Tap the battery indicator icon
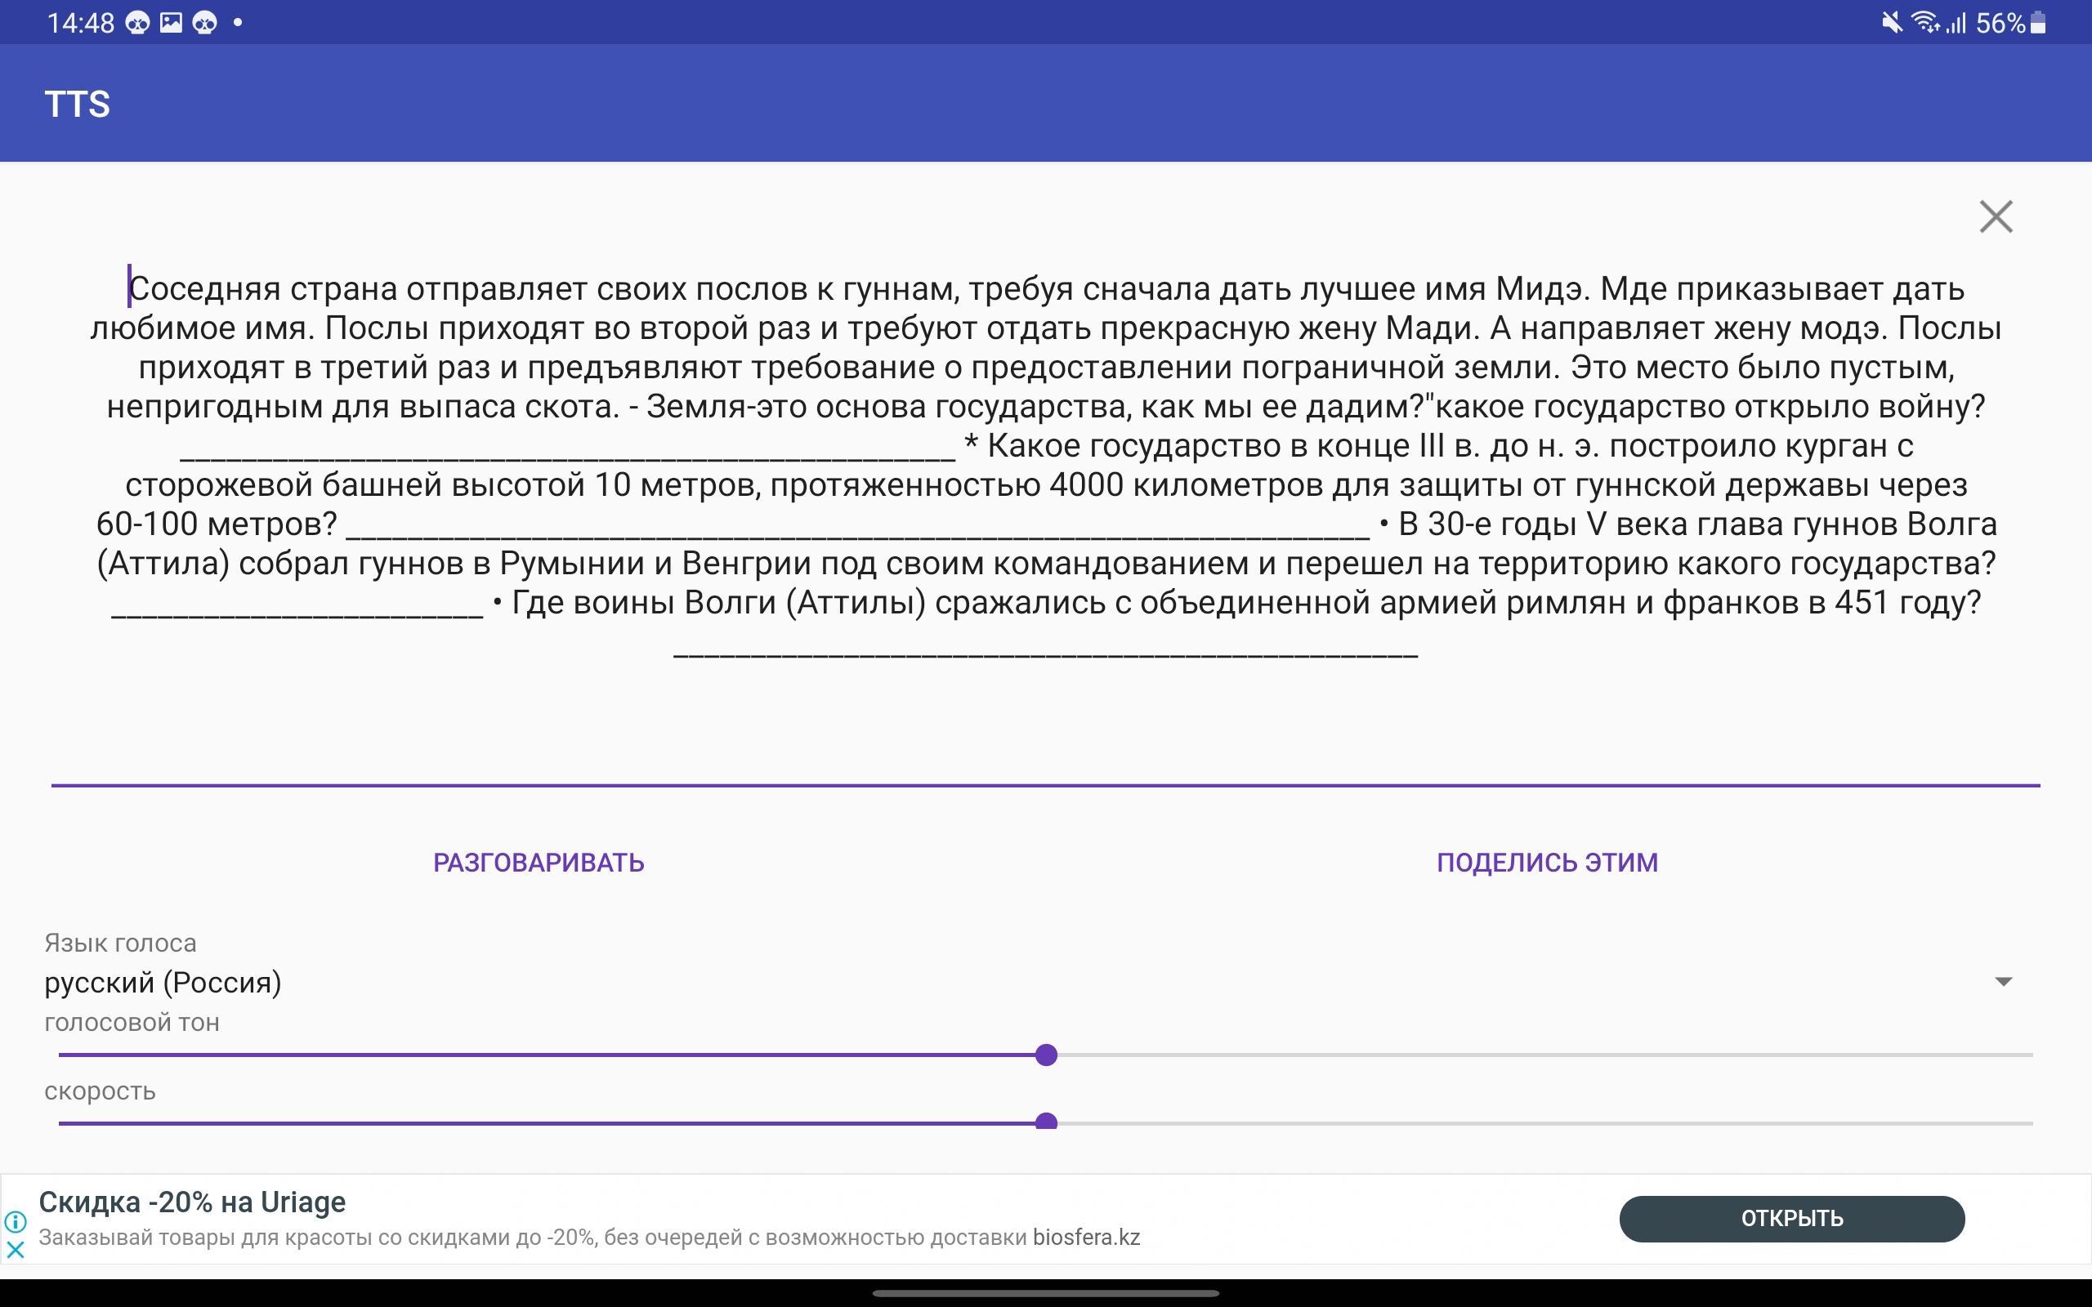This screenshot has height=1307, width=2092. (2038, 23)
